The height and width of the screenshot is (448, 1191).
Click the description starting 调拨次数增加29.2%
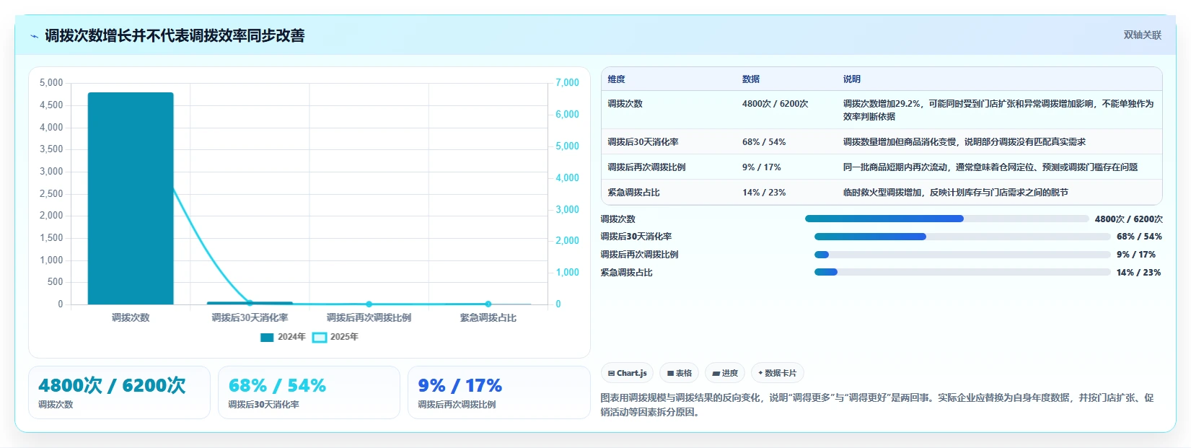998,110
